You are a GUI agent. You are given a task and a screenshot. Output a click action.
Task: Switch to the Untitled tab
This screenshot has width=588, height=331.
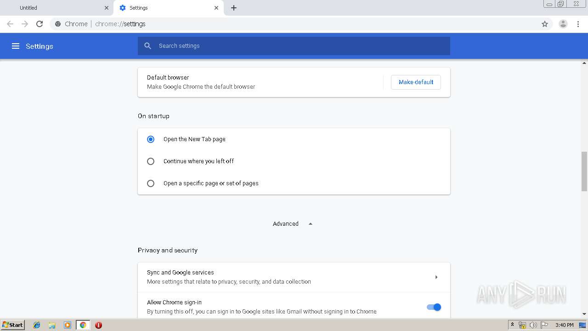(x=57, y=8)
